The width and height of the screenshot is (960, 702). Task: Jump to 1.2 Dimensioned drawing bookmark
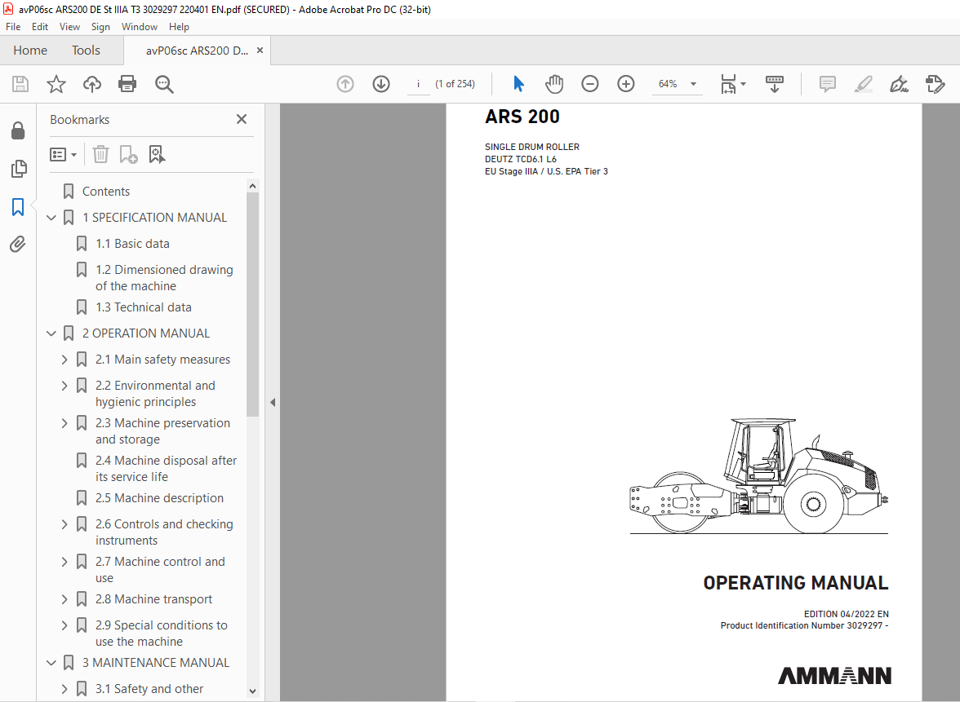164,277
